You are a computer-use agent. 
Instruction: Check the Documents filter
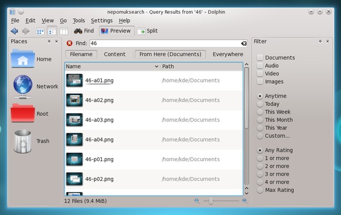(260, 57)
